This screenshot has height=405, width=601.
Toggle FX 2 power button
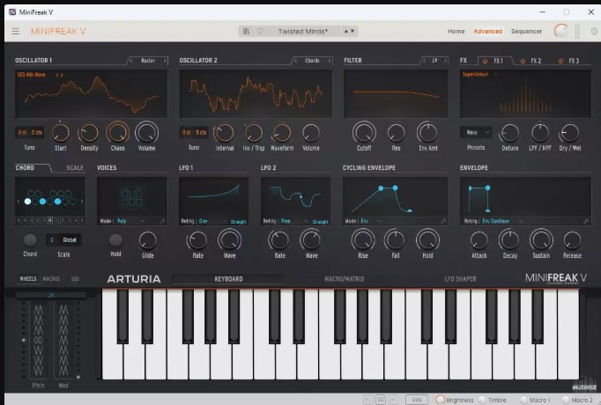(523, 61)
